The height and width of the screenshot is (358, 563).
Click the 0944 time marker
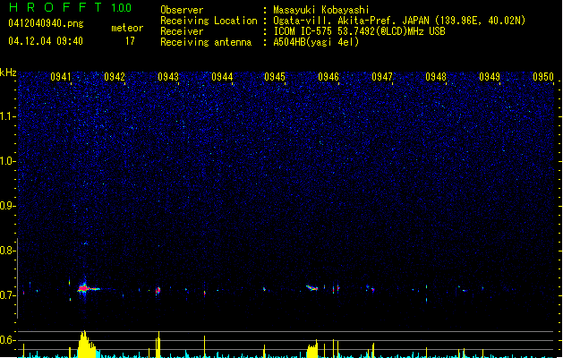pyautogui.click(x=222, y=77)
